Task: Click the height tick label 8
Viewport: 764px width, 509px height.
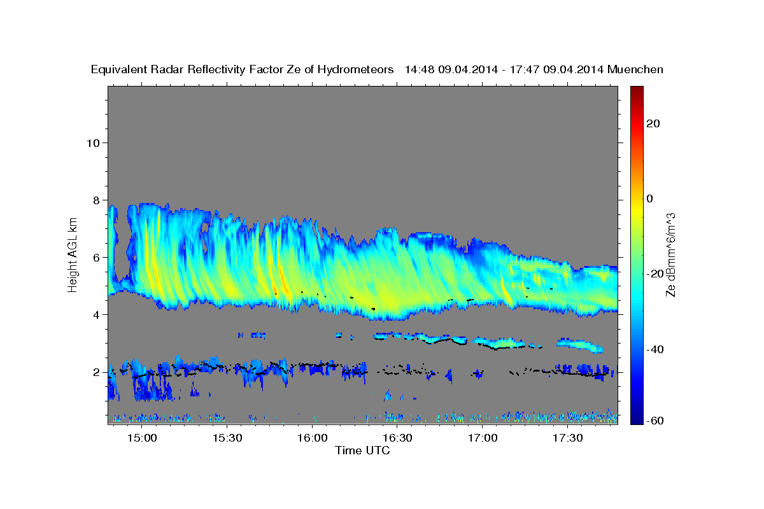Action: tap(97, 200)
